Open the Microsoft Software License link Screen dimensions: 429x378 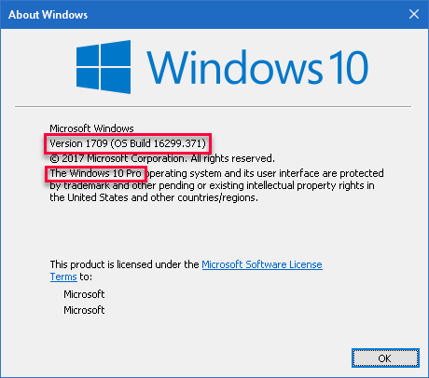tap(262, 264)
